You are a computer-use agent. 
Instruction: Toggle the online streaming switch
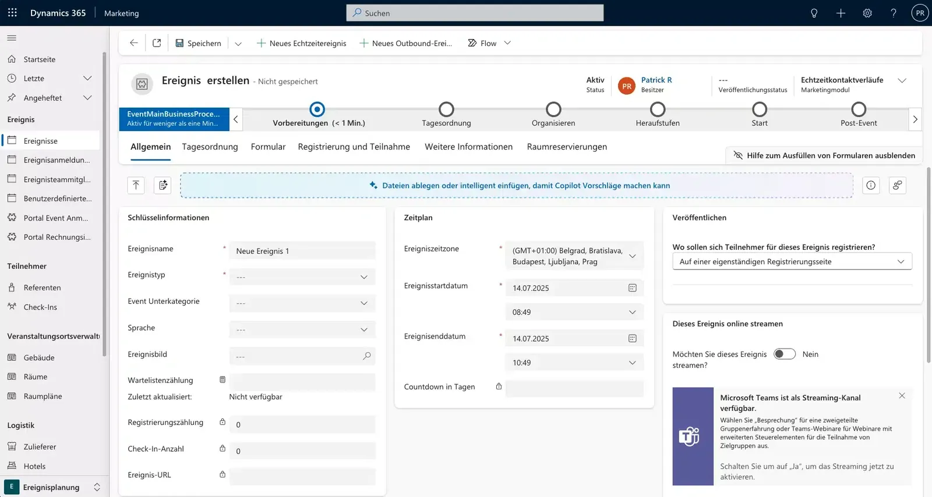click(785, 354)
